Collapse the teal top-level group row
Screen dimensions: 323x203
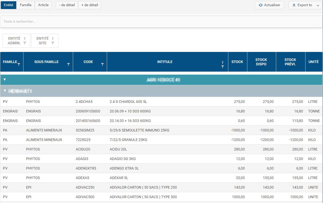pos(5,80)
